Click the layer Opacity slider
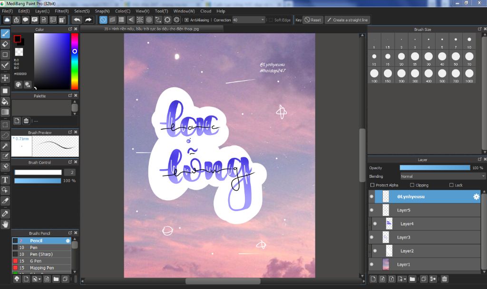This screenshot has width=487, height=289. [435, 168]
